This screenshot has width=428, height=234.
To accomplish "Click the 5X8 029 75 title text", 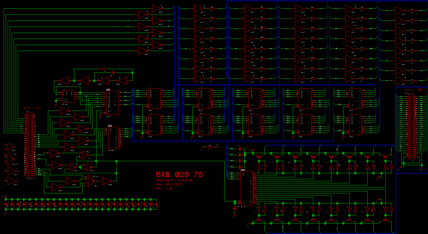I will tap(179, 175).
